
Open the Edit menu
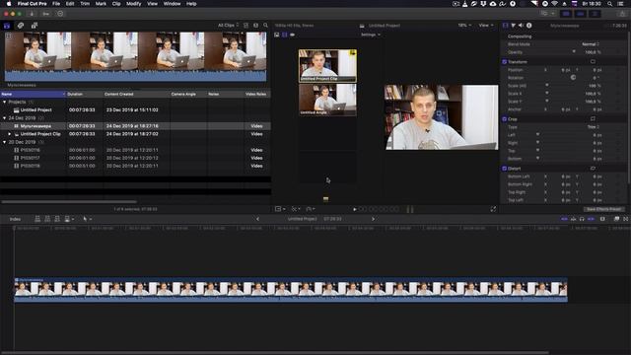click(x=70, y=4)
